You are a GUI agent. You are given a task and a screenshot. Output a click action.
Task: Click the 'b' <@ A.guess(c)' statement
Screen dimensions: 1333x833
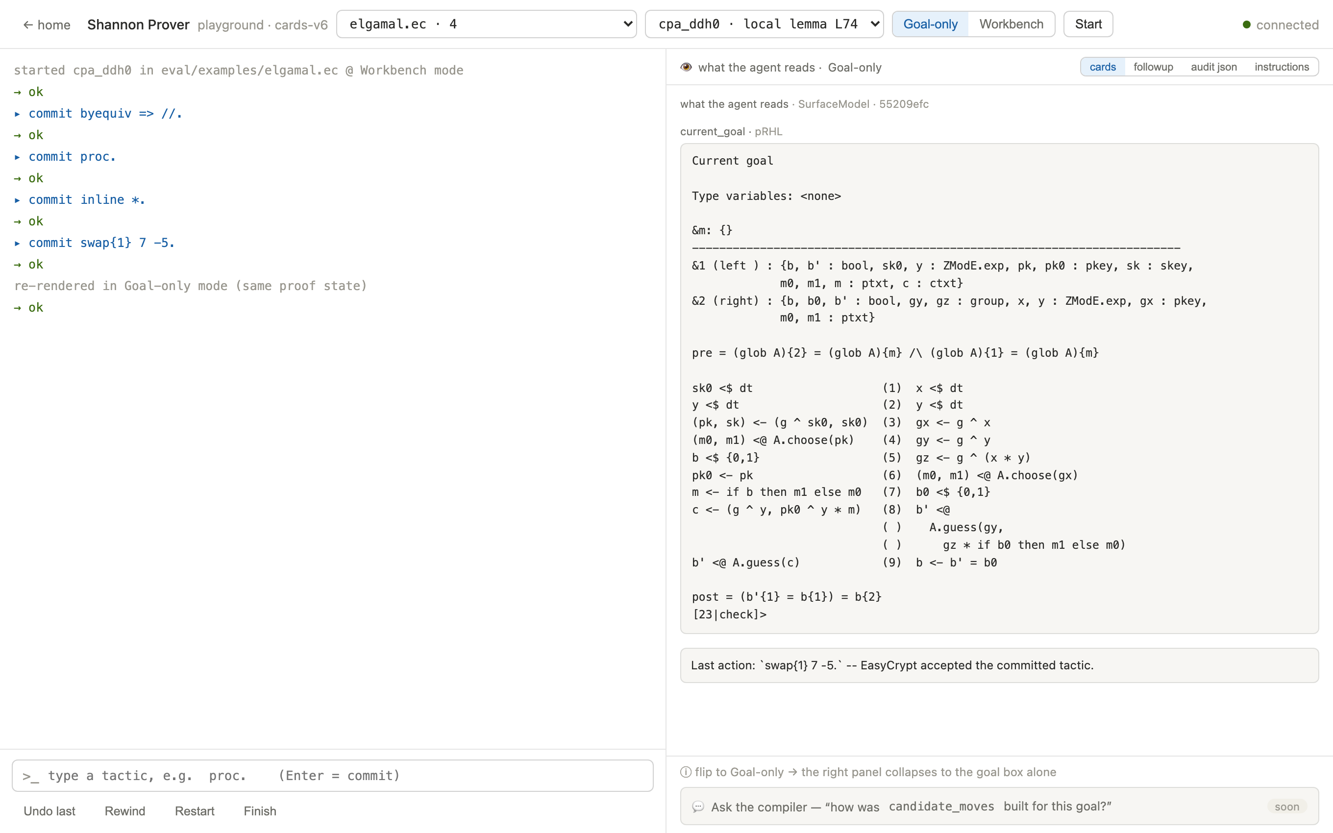[746, 563]
